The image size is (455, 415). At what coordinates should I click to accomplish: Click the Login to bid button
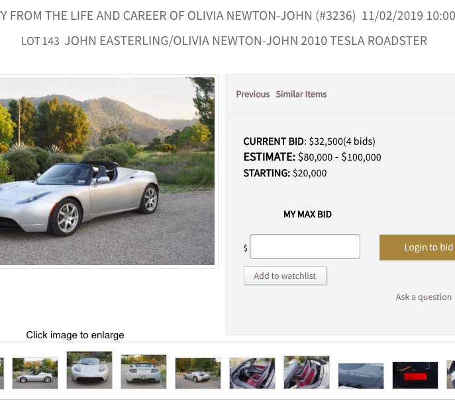[417, 247]
